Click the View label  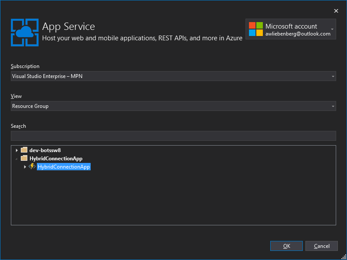point(16,96)
